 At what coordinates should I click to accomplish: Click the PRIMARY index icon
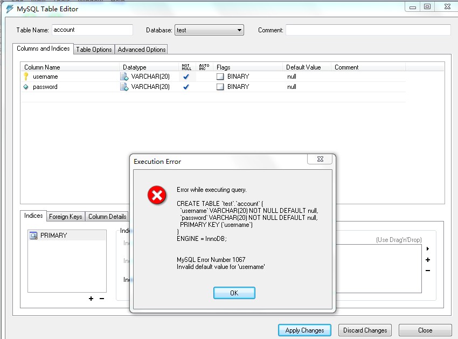click(x=33, y=236)
